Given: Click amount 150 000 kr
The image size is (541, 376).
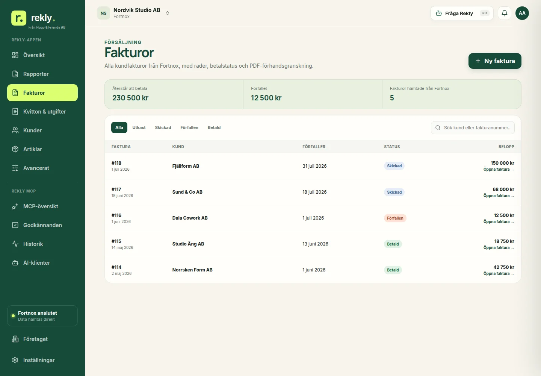Looking at the screenshot, I should click(x=502, y=163).
